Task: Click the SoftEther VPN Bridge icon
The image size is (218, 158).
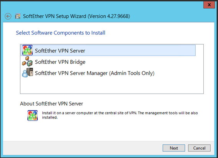Action: tap(27, 61)
